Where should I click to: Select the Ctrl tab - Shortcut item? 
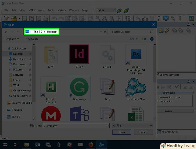(51, 90)
